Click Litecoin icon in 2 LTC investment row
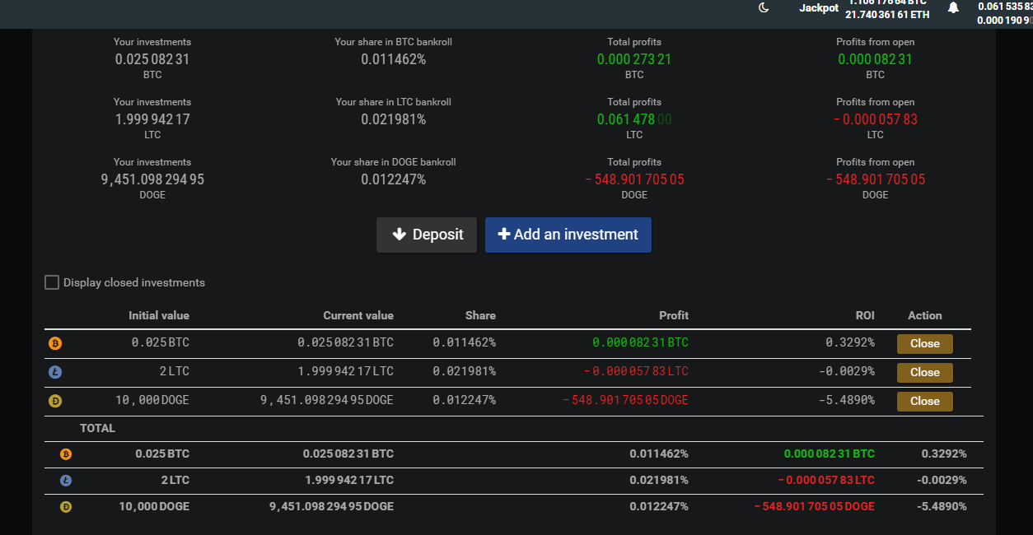Viewport: 1033px width, 535px height. pos(56,372)
